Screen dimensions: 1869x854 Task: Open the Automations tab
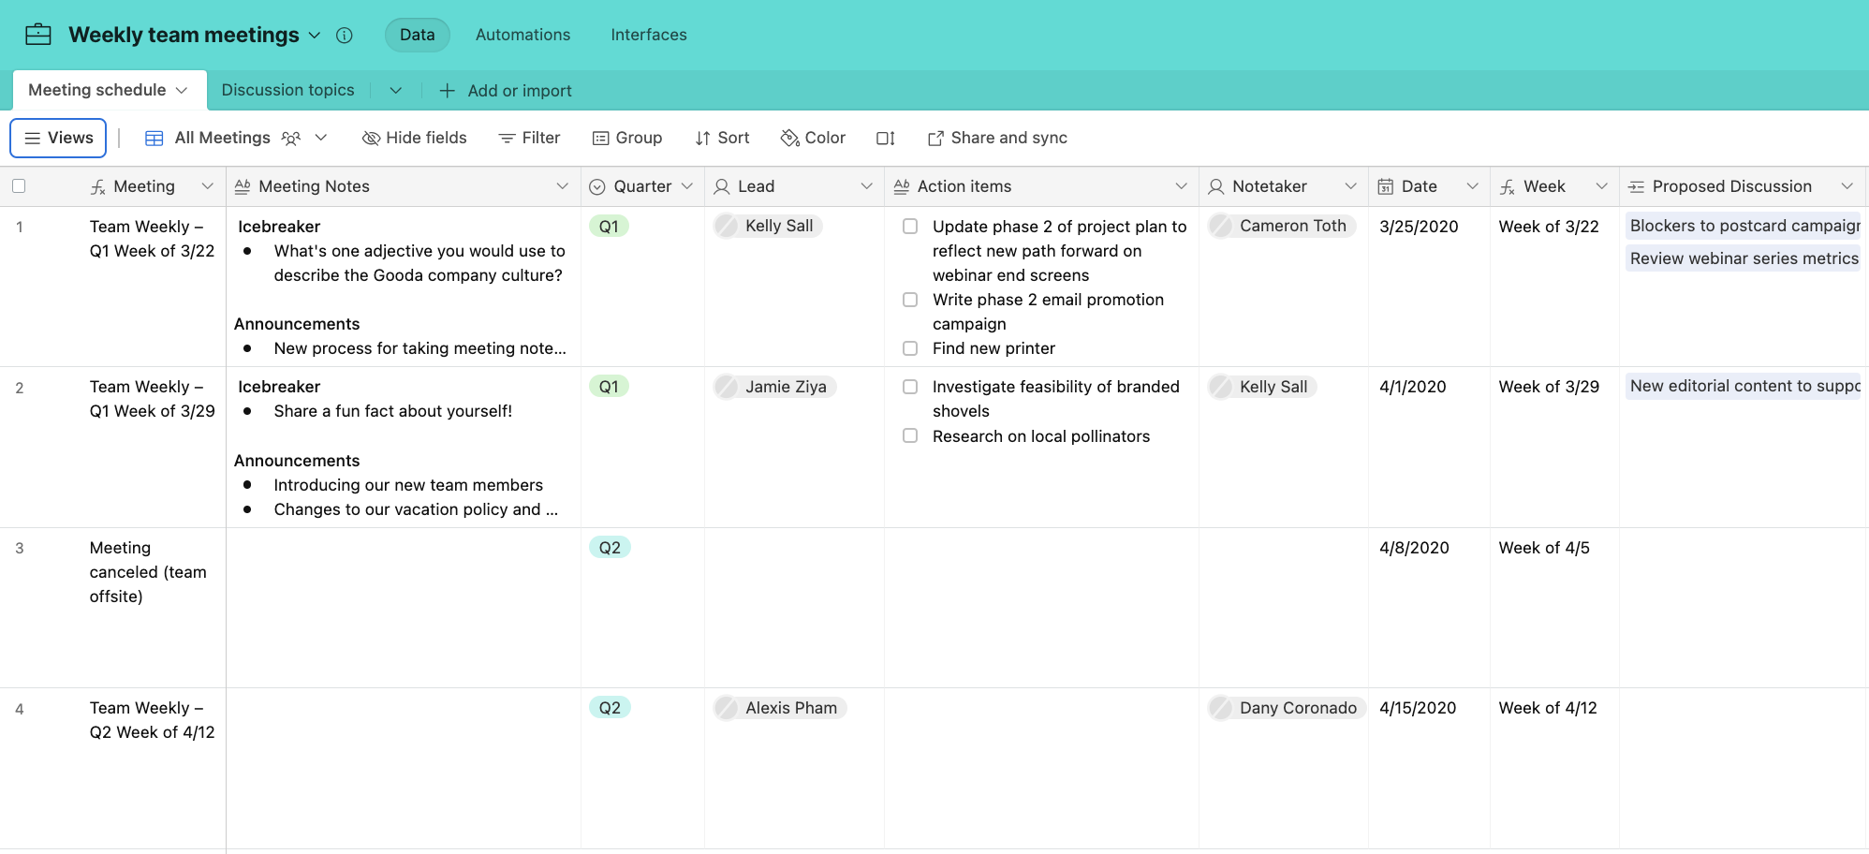coord(522,35)
